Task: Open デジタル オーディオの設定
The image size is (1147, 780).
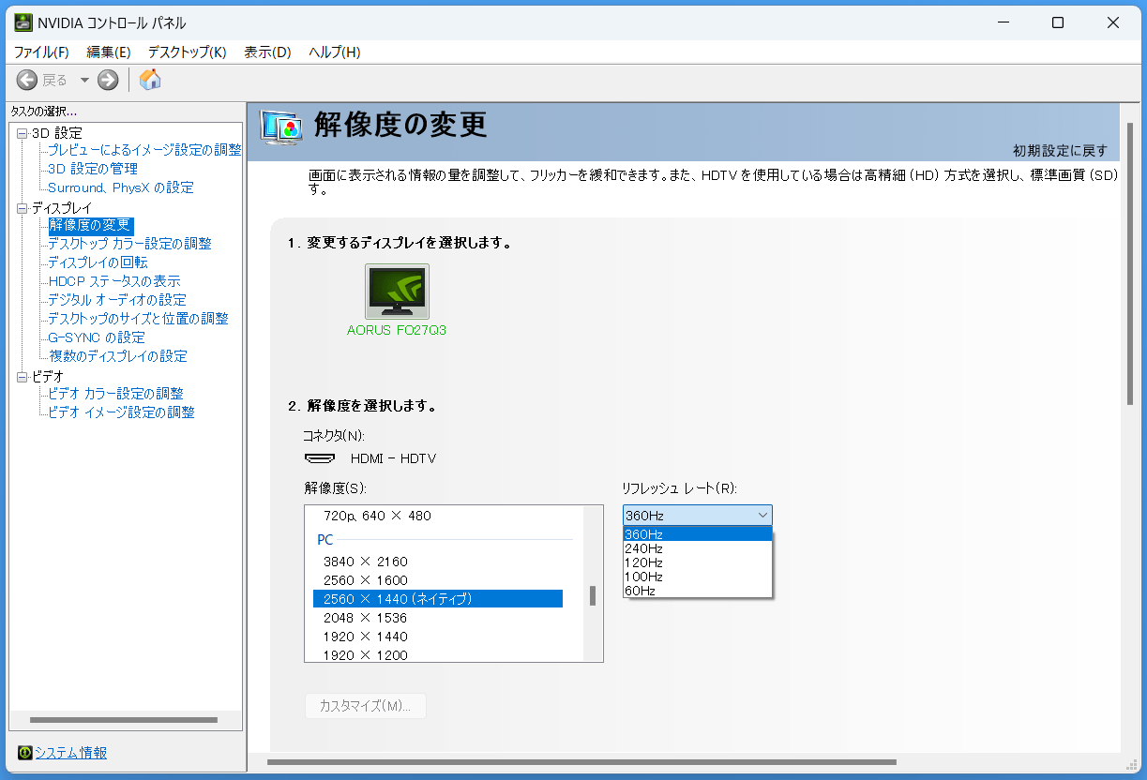Action: tap(117, 300)
